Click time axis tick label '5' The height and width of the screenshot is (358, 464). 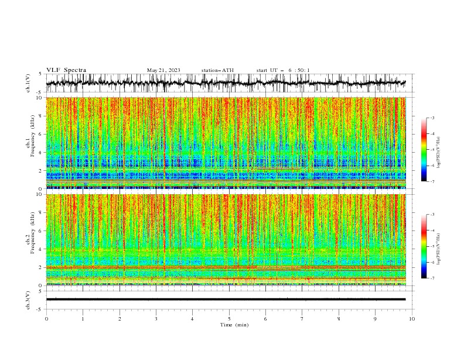pyautogui.click(x=229, y=319)
